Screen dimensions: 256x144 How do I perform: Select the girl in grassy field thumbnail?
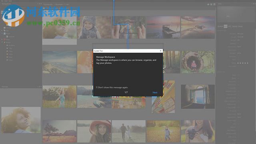(60, 97)
